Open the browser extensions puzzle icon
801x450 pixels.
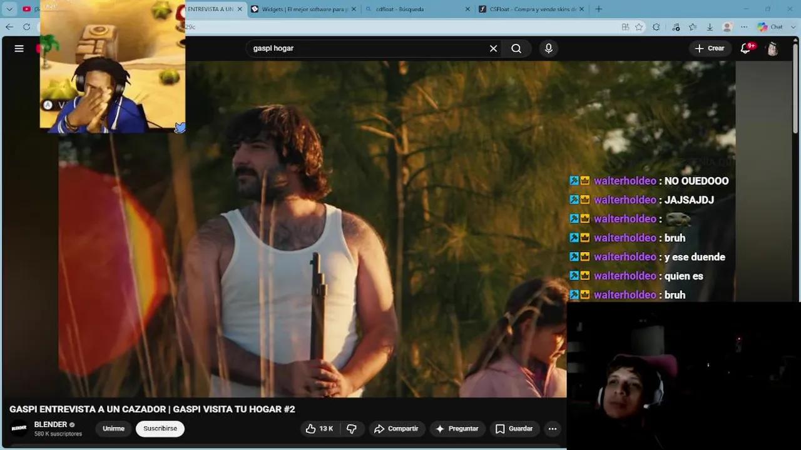click(x=656, y=27)
